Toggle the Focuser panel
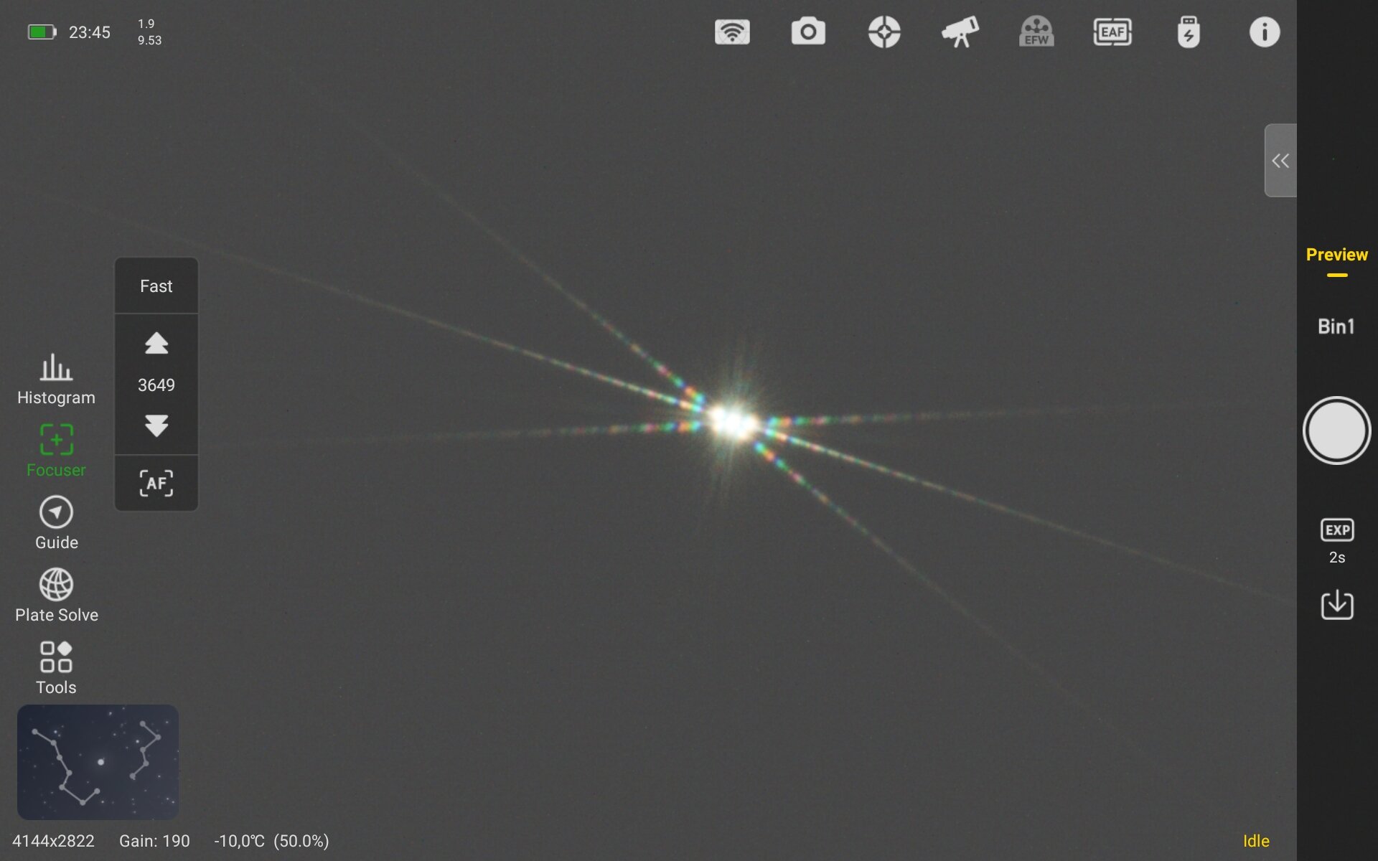1378x861 pixels. click(56, 451)
